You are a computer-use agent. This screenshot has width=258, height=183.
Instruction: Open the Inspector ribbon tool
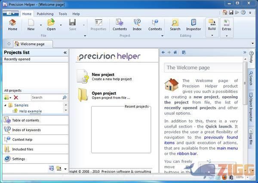tap(193, 25)
